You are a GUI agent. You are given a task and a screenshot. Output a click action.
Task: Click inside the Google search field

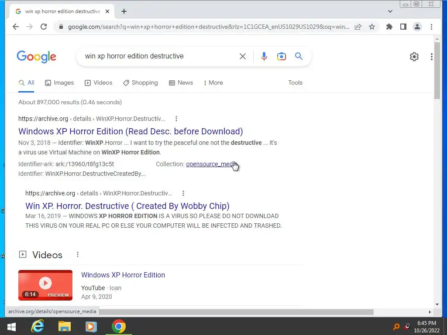pos(160,56)
